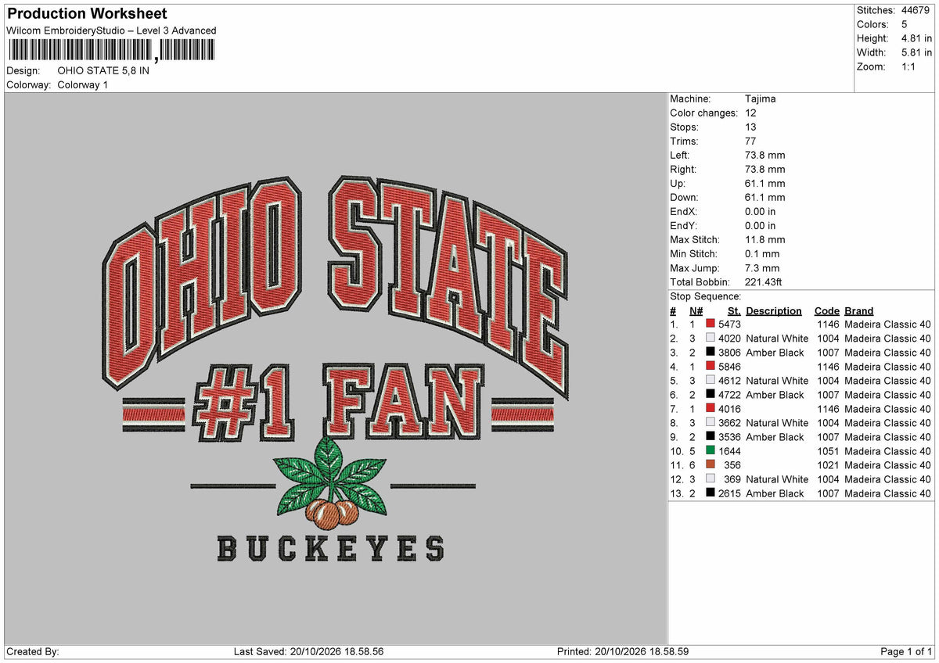This screenshot has height=663, width=939.
Task: Click the Max Stitch value '11.8 mm'
Action: pos(765,240)
